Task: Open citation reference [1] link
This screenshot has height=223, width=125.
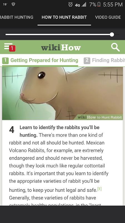Action: coord(99,189)
